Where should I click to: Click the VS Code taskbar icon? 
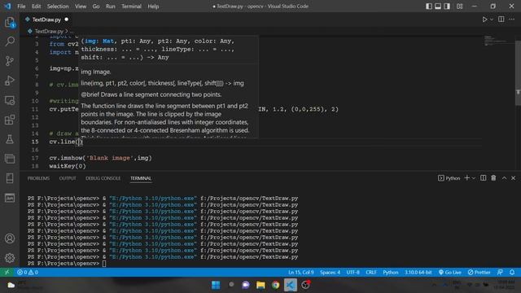291,285
